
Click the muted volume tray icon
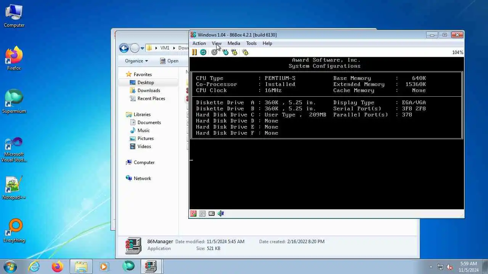pos(449,267)
